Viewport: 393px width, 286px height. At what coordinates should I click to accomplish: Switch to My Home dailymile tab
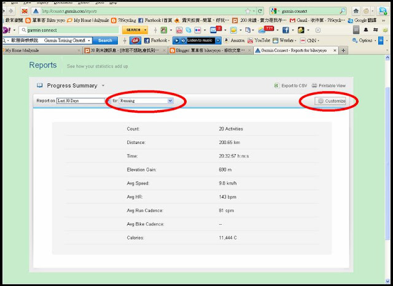(x=41, y=50)
